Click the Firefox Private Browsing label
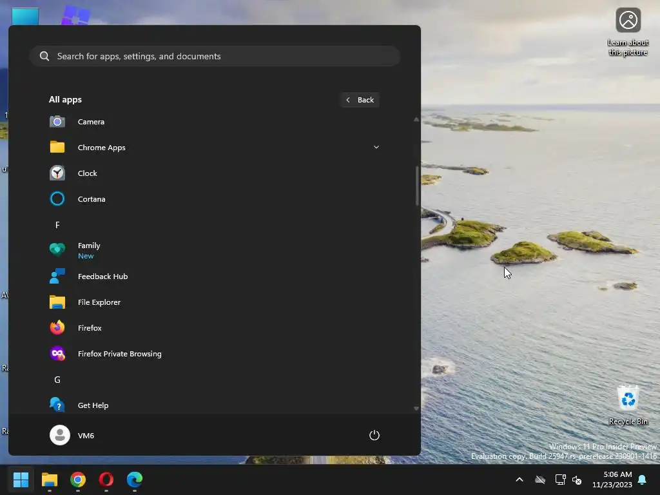Image resolution: width=660 pixels, height=495 pixels. point(119,354)
